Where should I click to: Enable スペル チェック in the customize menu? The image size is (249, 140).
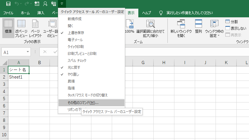(x=91, y=60)
